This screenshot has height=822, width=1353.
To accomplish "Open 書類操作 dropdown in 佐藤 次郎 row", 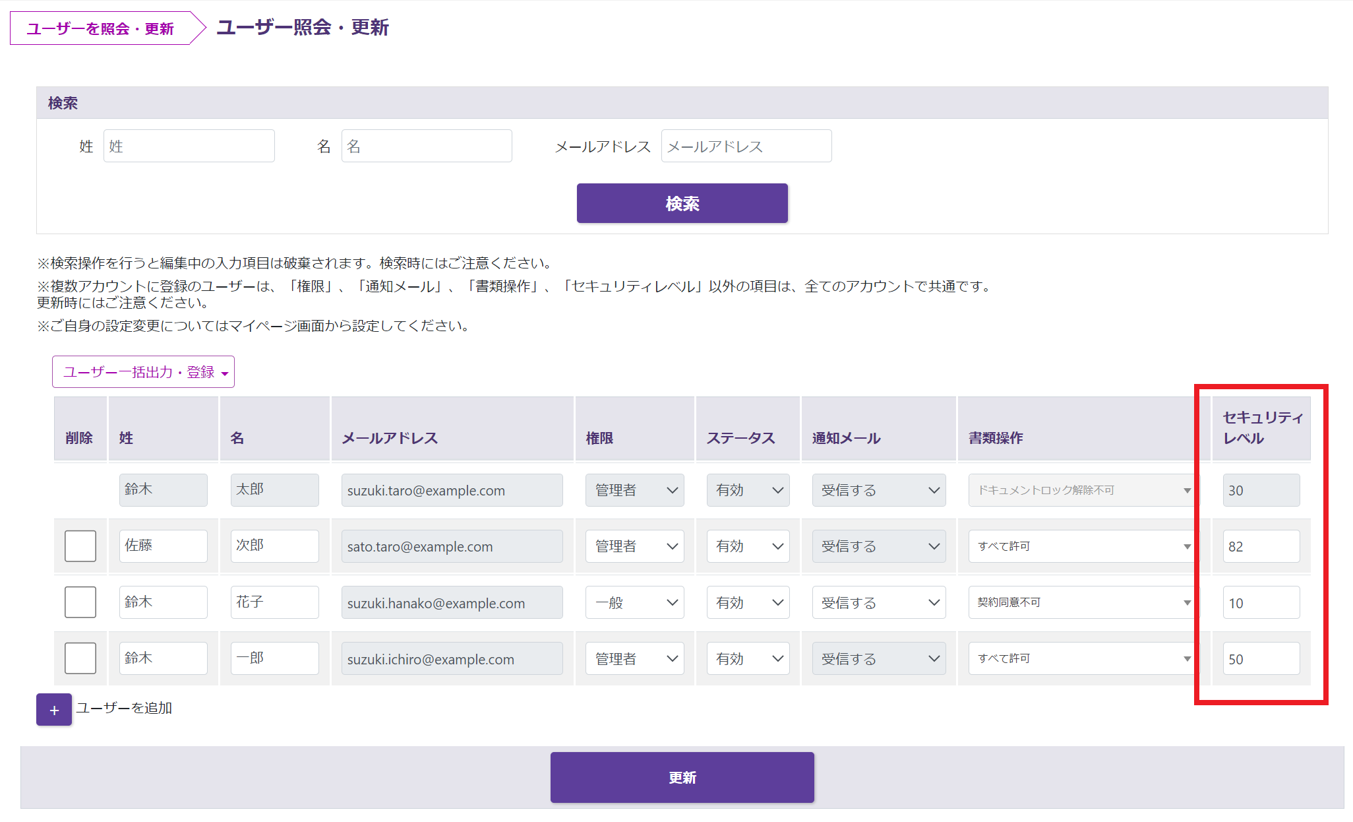I will point(1083,546).
